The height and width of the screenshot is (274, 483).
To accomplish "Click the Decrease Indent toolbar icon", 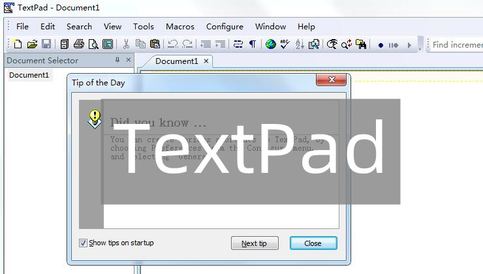I will pos(206,44).
